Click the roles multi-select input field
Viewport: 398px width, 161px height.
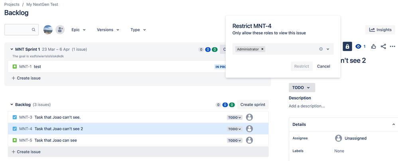coord(283,49)
